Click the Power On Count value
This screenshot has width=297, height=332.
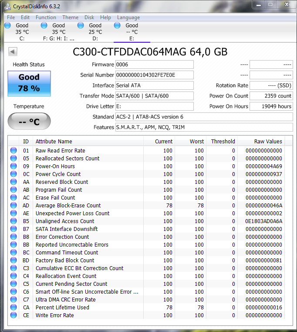point(271,96)
